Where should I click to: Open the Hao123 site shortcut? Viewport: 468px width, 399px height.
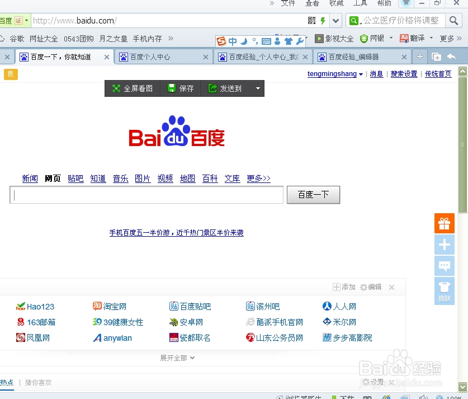coord(35,307)
